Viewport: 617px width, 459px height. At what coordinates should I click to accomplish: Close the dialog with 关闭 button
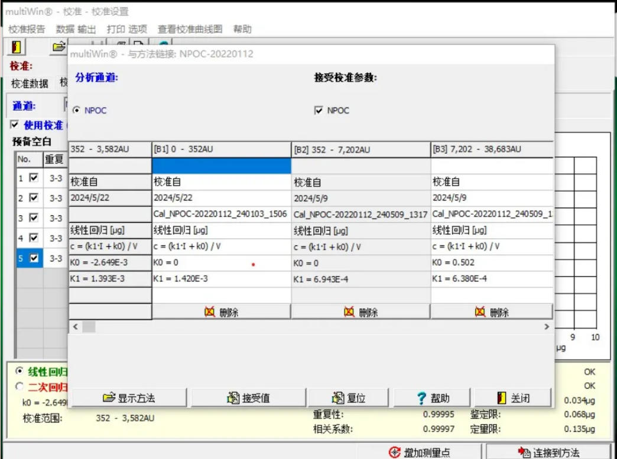point(513,397)
